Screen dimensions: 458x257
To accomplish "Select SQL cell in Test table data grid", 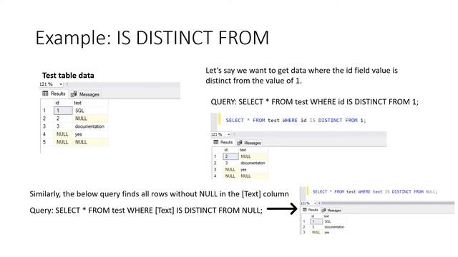I will [x=90, y=111].
